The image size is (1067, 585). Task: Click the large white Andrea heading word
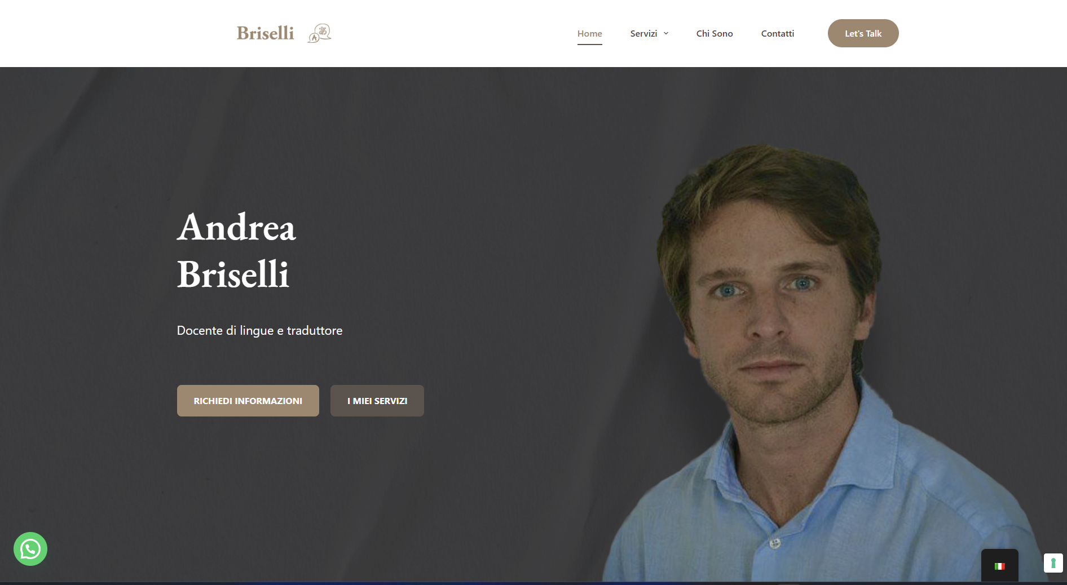236,228
